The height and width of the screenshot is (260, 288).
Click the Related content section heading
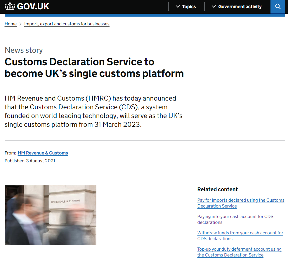click(x=217, y=189)
